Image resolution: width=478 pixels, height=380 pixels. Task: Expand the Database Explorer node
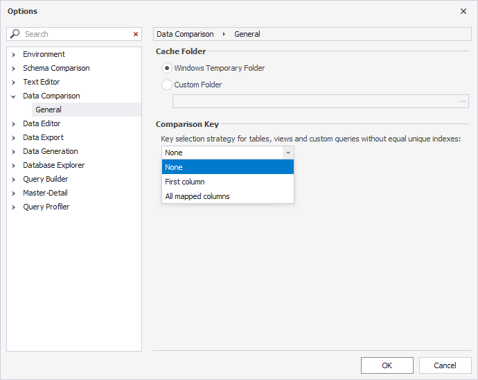13,166
